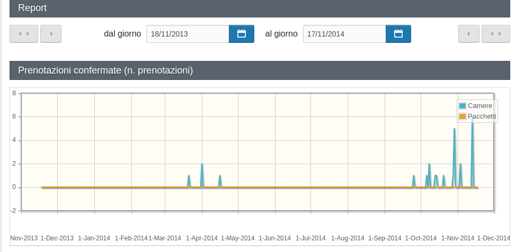Click the 'al giorno' label
This screenshot has height=252, width=515.
point(281,34)
